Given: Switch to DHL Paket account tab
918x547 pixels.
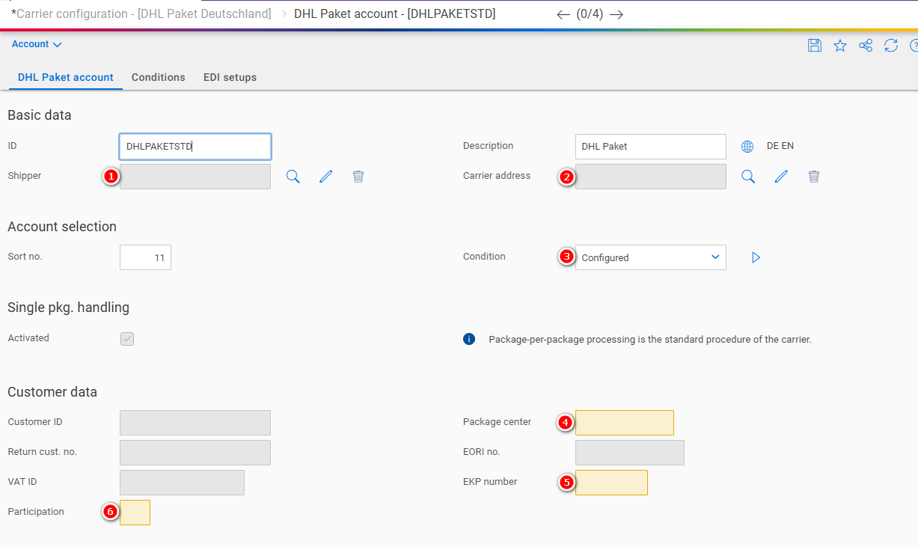Looking at the screenshot, I should (66, 77).
